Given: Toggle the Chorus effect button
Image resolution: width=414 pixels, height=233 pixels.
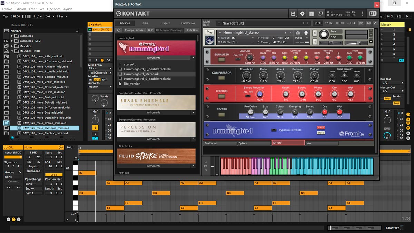Looking at the screenshot, I should pyautogui.click(x=222, y=96).
